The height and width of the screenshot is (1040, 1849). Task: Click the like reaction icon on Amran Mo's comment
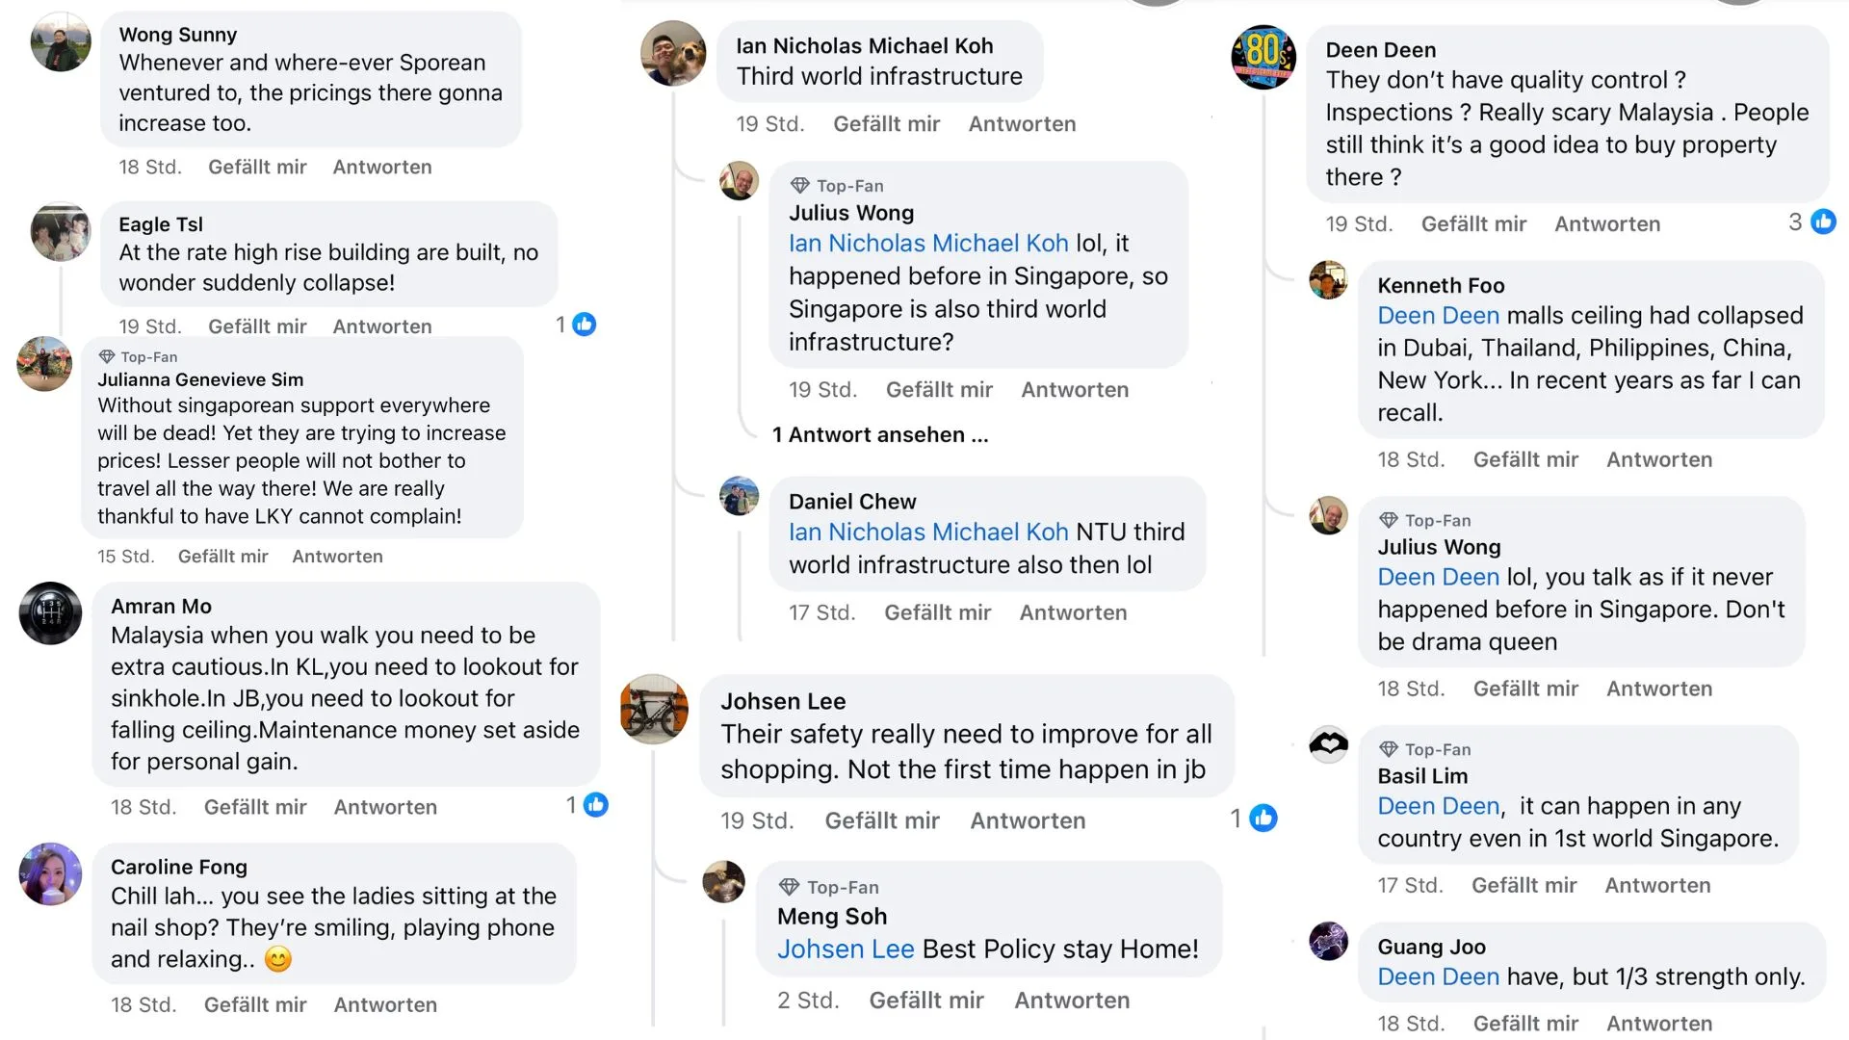[596, 805]
